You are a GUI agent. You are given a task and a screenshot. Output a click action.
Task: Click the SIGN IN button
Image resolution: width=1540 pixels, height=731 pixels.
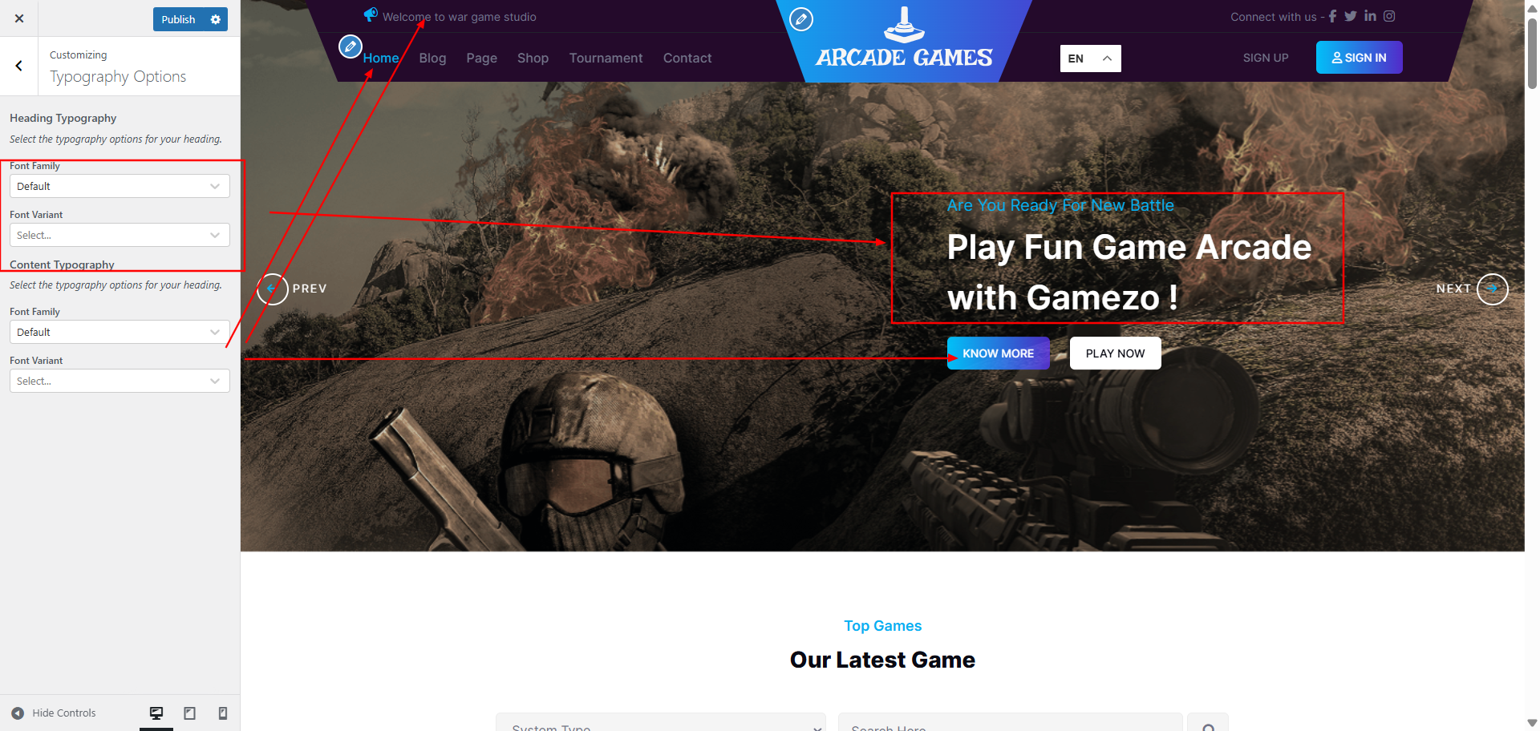point(1360,58)
